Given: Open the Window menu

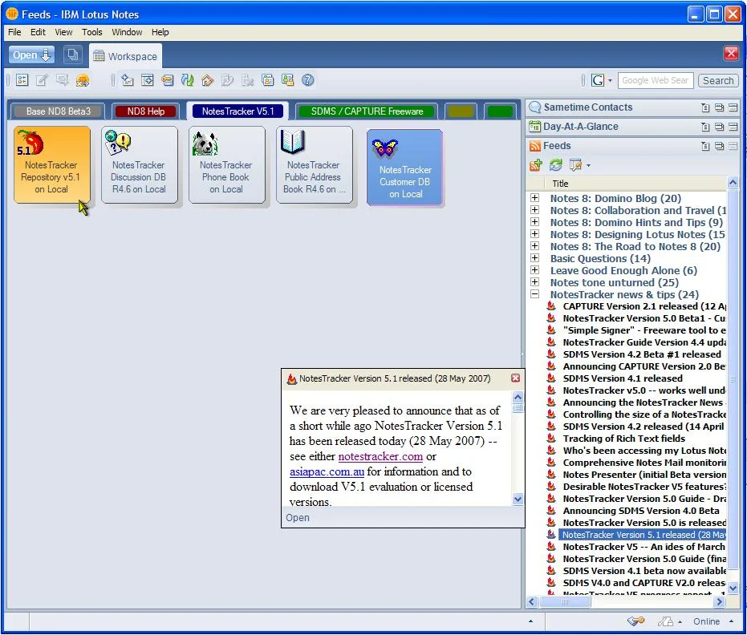Looking at the screenshot, I should coord(127,32).
